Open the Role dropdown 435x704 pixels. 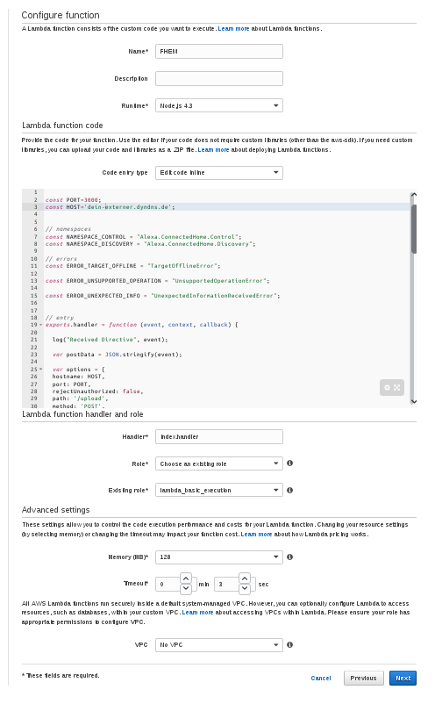219,463
